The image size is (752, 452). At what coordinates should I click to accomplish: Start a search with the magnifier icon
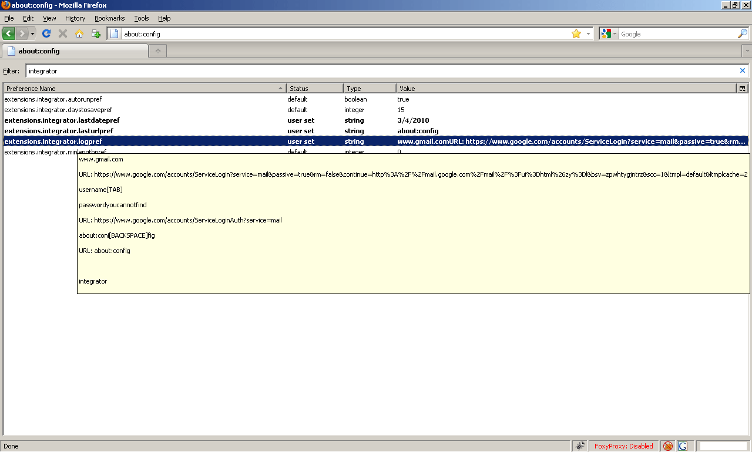pyautogui.click(x=742, y=33)
